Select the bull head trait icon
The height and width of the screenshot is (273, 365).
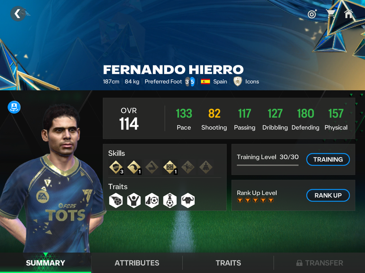click(188, 200)
